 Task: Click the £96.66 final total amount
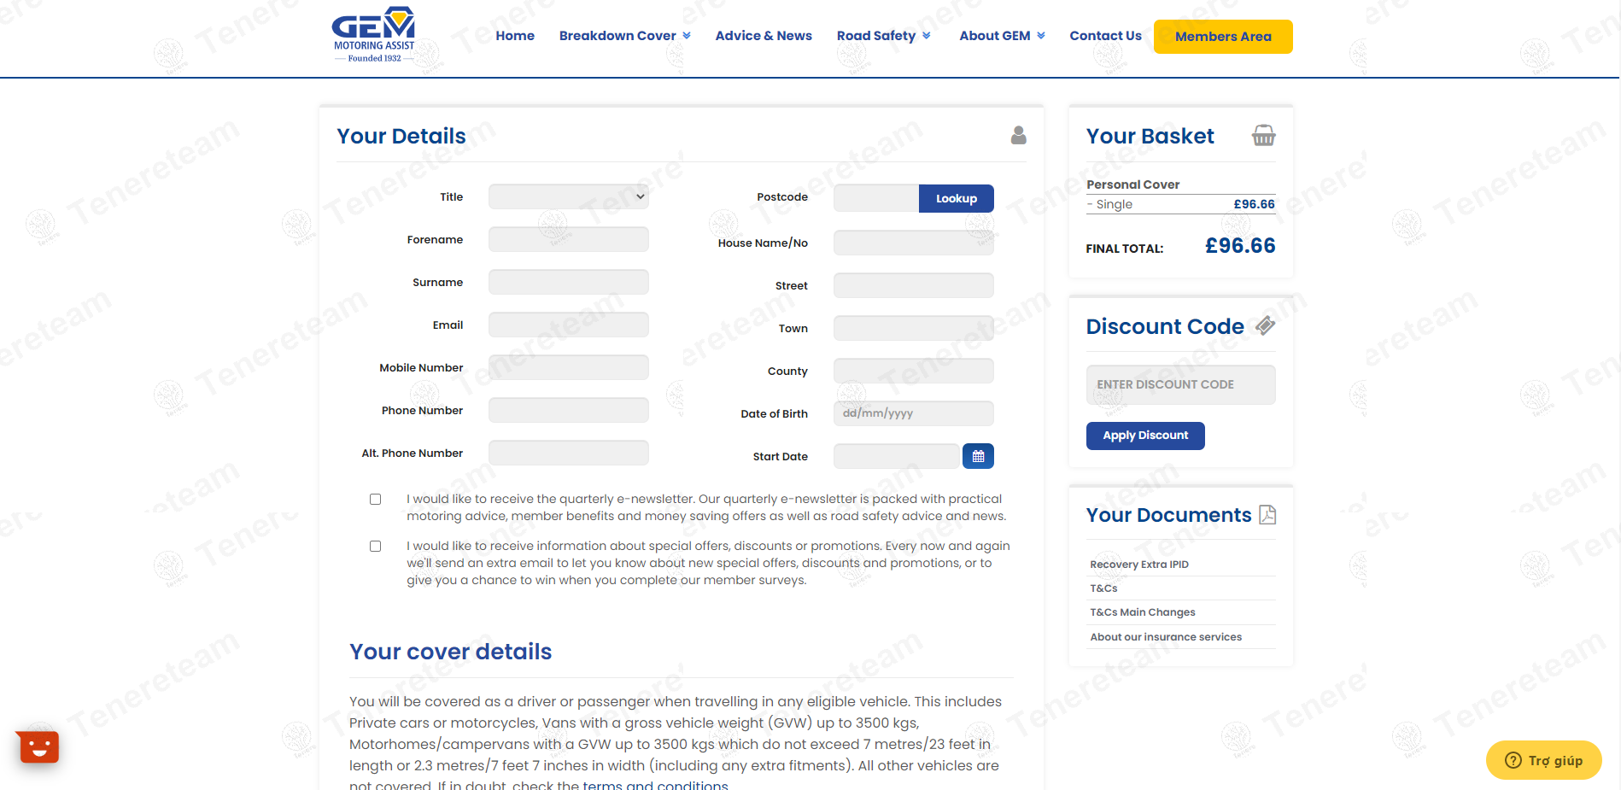1240,246
